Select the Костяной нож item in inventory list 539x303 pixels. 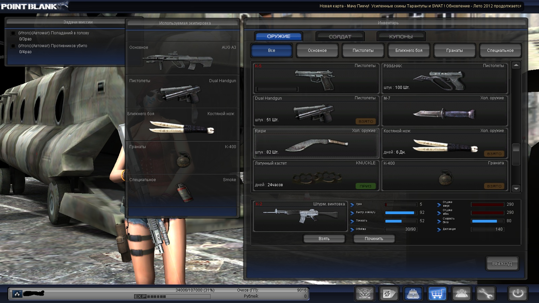tap(445, 143)
